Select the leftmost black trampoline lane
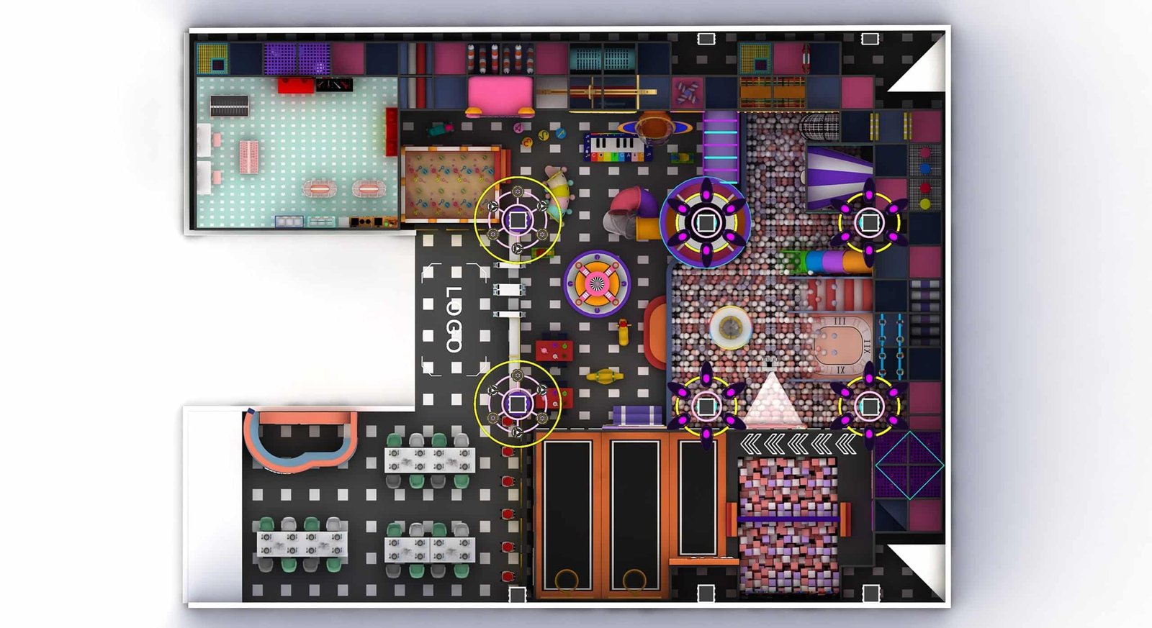This screenshot has width=1152, height=628. pos(567,514)
